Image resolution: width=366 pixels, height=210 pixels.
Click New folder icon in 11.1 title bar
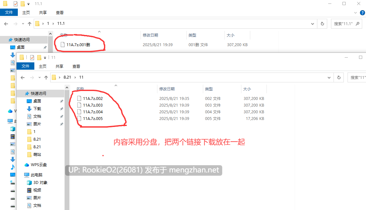23,4
